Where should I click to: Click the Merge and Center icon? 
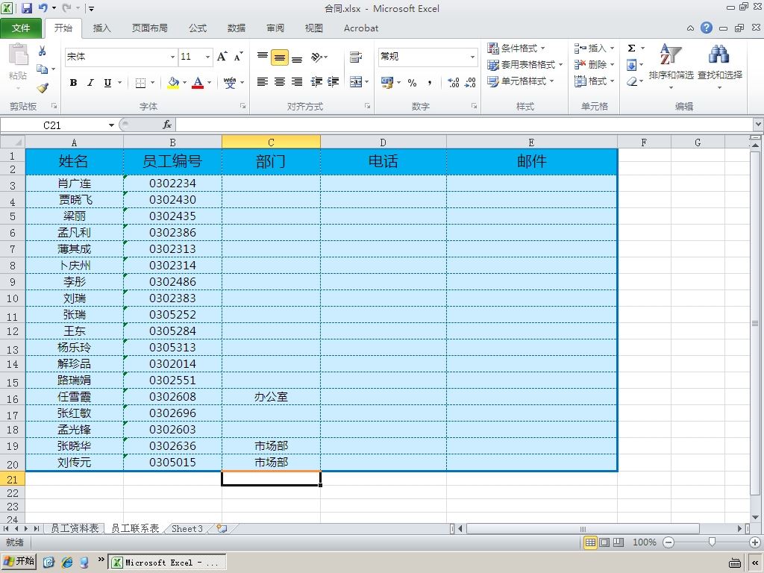(x=356, y=82)
